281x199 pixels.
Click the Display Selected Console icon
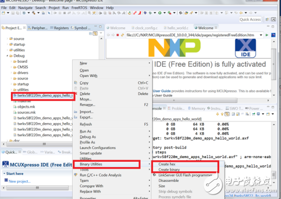click(258, 114)
